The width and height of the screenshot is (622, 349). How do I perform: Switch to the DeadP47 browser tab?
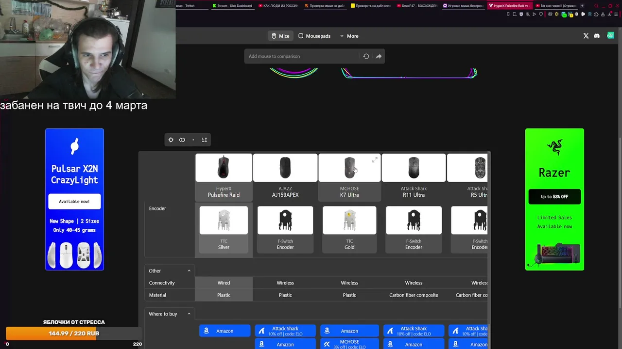pyautogui.click(x=417, y=6)
